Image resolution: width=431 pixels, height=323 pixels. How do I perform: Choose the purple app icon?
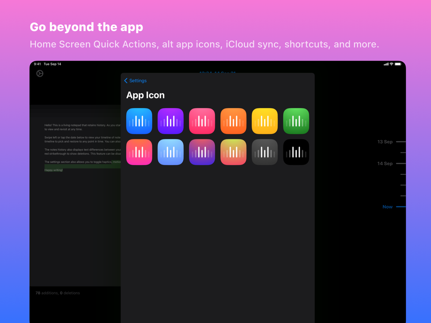pos(170,121)
